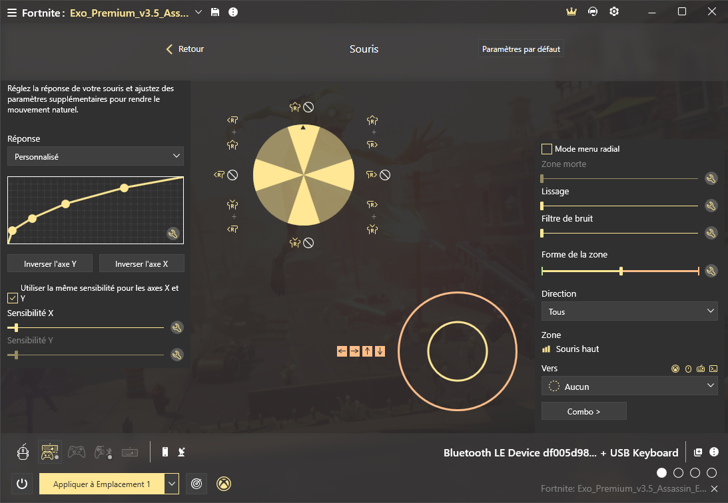
Task: Select the second slot radio button
Action: 678,473
